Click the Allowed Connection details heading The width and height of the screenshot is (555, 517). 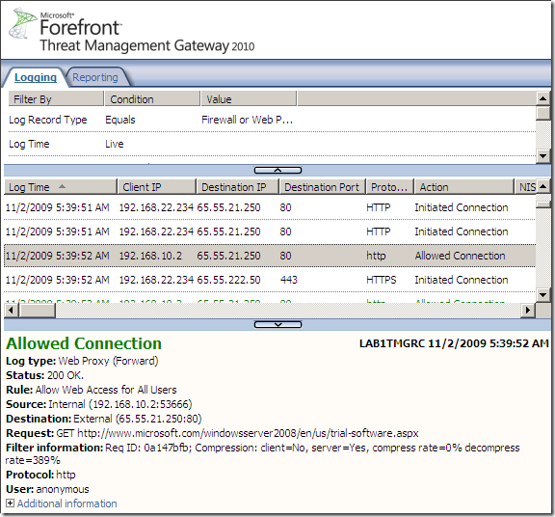[x=84, y=343]
